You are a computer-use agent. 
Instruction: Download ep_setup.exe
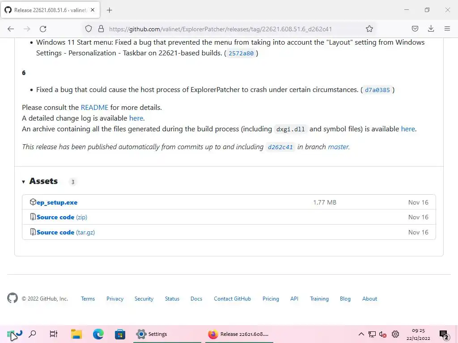[x=57, y=202]
